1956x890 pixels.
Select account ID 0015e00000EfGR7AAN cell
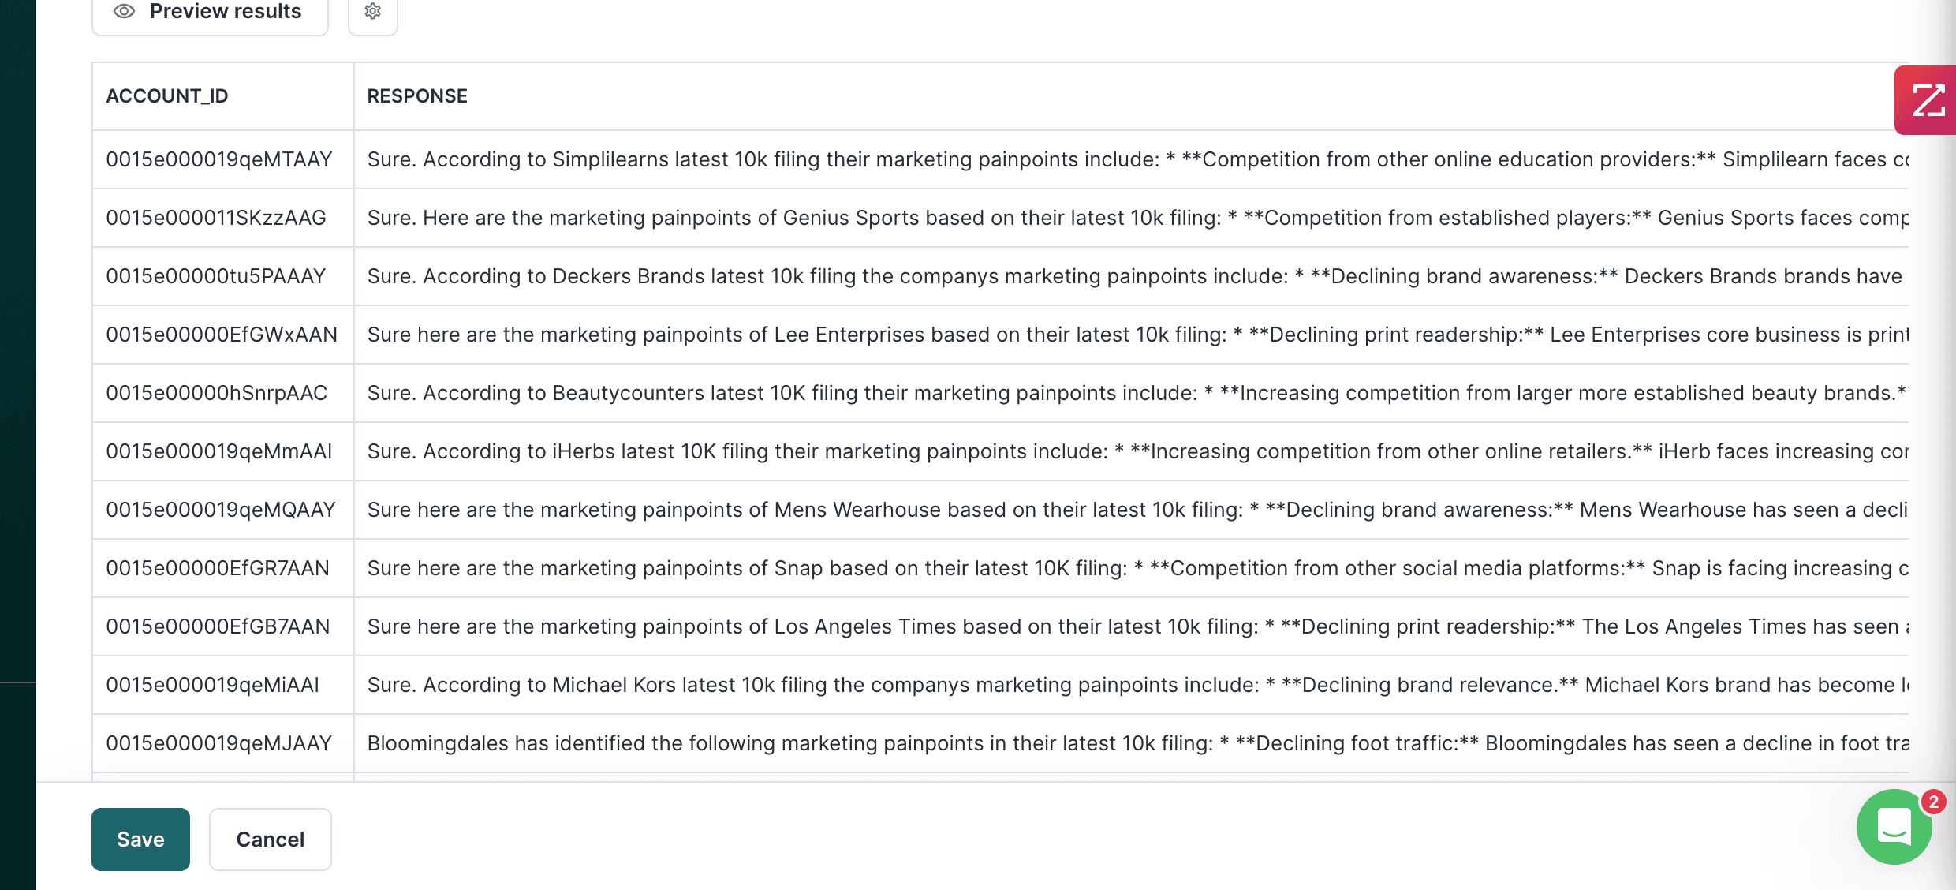(218, 568)
